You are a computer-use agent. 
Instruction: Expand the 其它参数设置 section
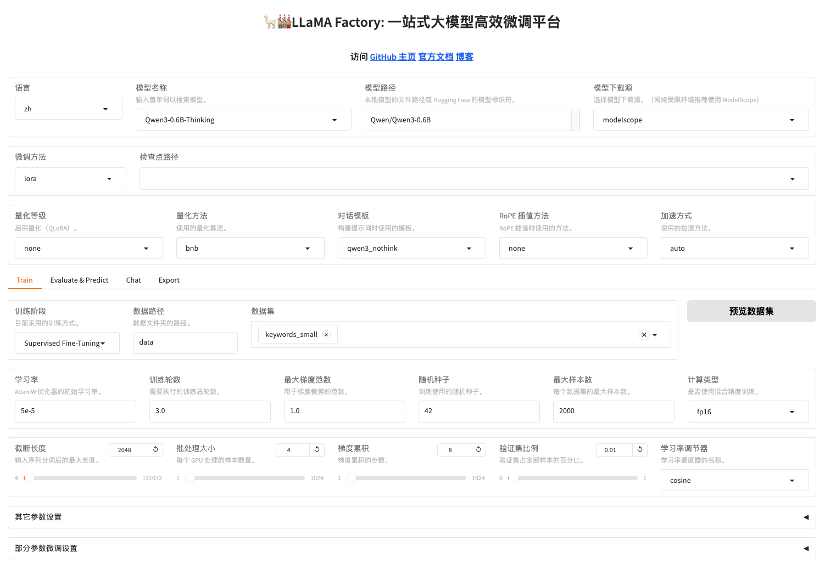click(x=412, y=517)
